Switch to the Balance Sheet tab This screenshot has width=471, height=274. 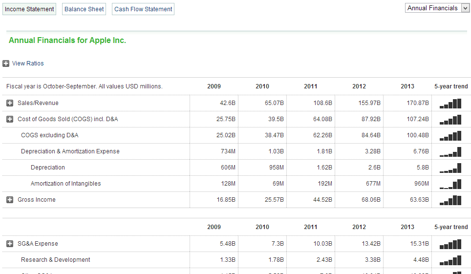[x=84, y=9]
